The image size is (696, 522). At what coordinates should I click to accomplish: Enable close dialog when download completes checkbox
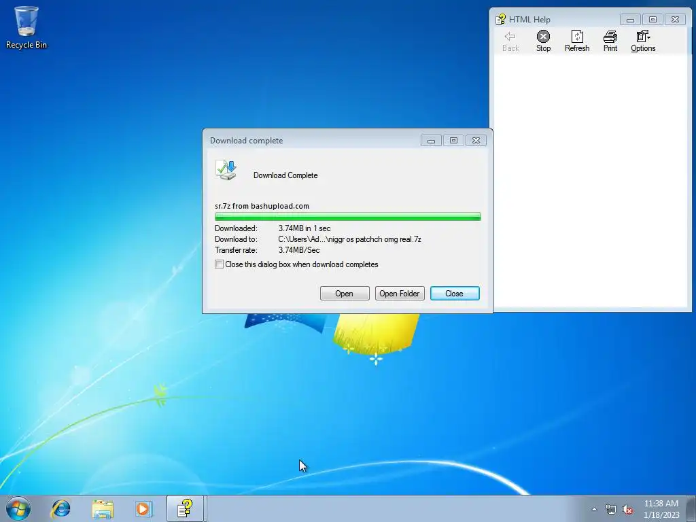coord(220,264)
